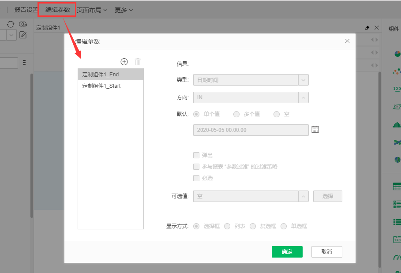This screenshot has height=273, width=401.
Task: Click the default date field 2020-05-05 00:00:00
Action: (x=251, y=130)
